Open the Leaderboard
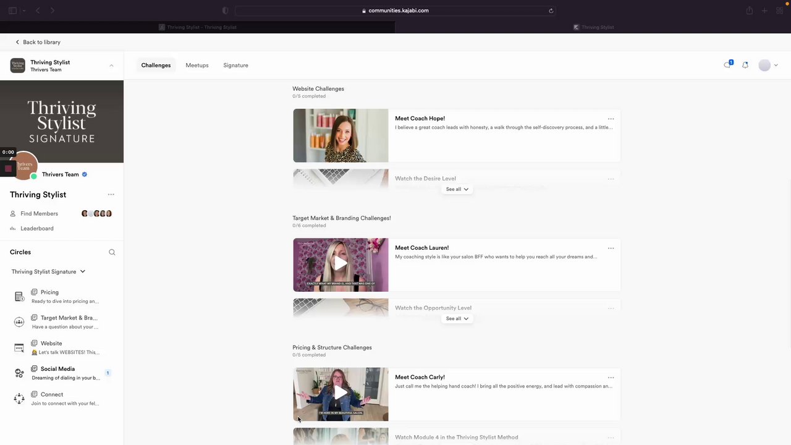Viewport: 791px width, 445px height. click(37, 229)
